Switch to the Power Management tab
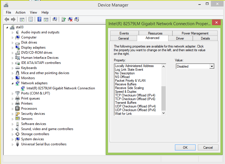The height and width of the screenshot is (164, 225). click(x=195, y=33)
